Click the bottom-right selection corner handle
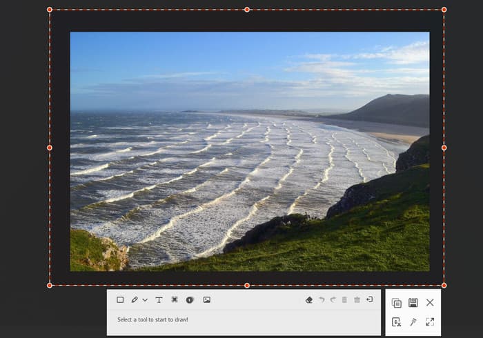Viewport: 483px width, 338px height. tap(444, 286)
